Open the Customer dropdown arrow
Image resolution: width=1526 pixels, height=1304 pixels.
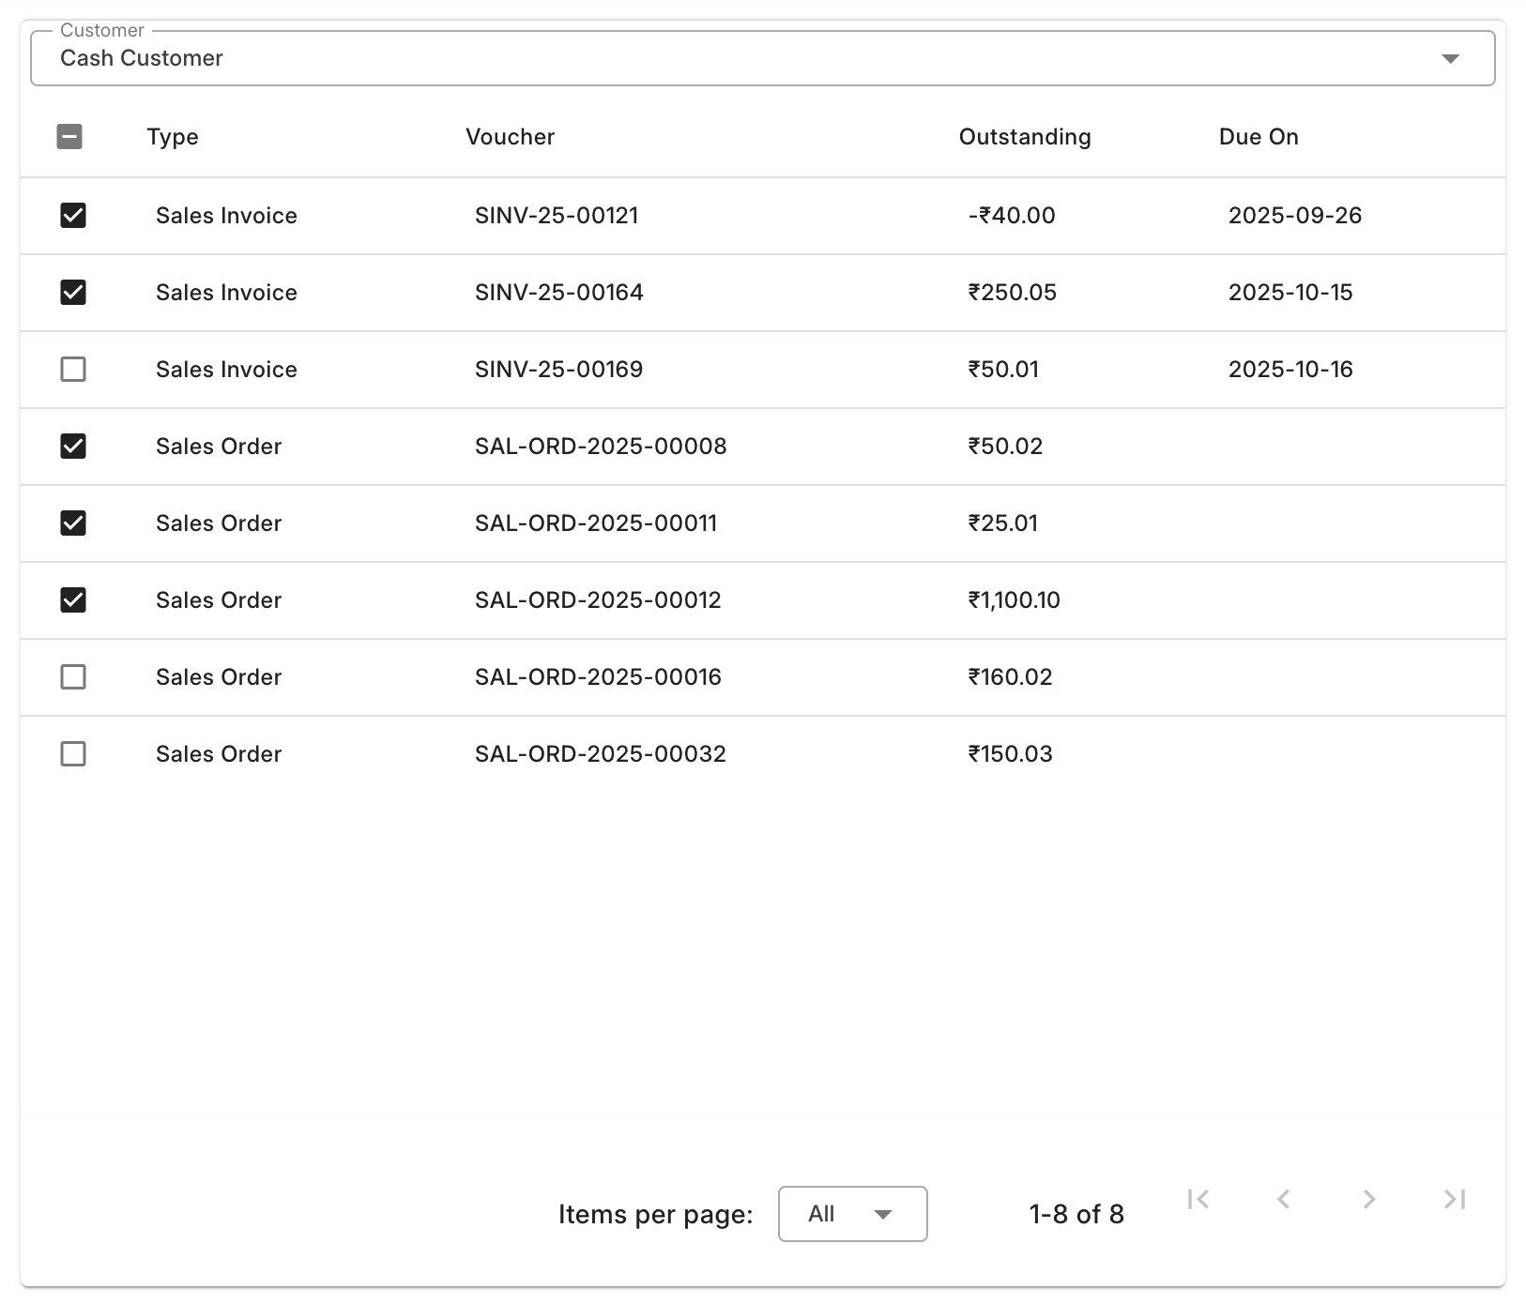pyautogui.click(x=1450, y=58)
